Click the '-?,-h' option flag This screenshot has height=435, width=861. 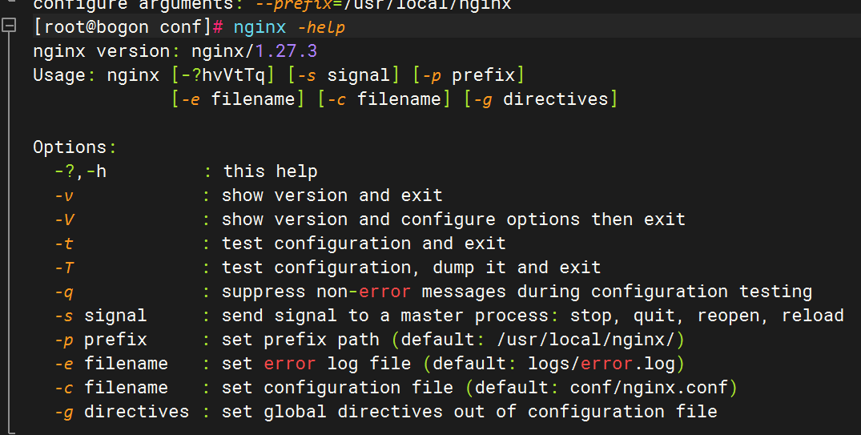click(81, 171)
